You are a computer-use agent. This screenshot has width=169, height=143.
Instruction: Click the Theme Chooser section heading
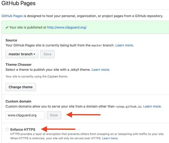18,64
